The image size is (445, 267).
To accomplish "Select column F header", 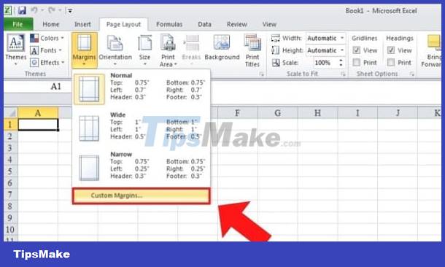I will pyautogui.click(x=238, y=113).
